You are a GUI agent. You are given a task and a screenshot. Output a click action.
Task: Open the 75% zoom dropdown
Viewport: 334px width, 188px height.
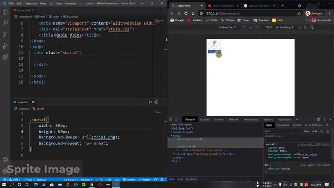269,27
